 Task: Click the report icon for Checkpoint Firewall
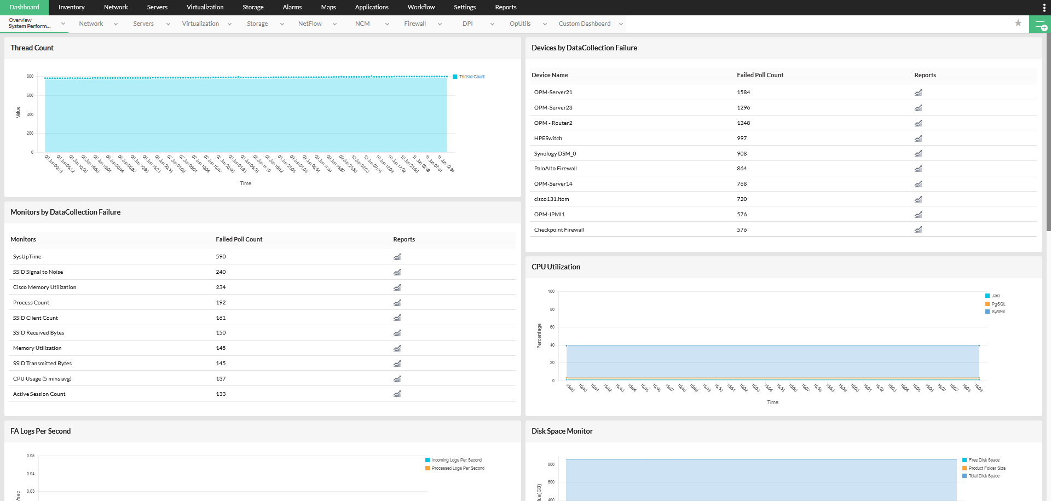(x=918, y=230)
